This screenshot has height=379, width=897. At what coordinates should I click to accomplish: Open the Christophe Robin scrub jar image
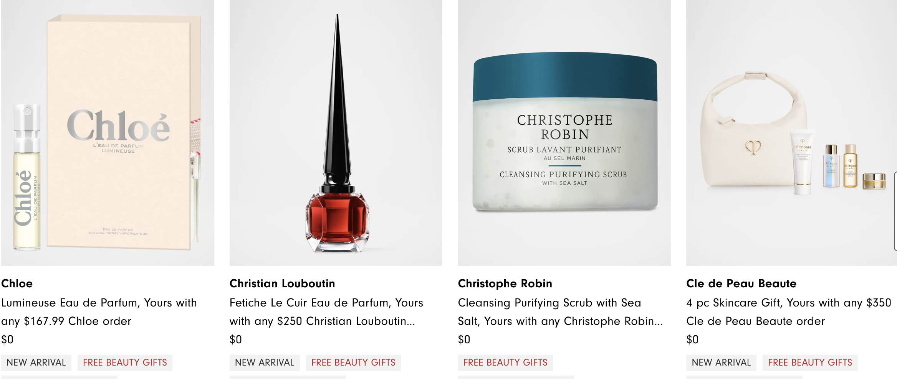564,133
